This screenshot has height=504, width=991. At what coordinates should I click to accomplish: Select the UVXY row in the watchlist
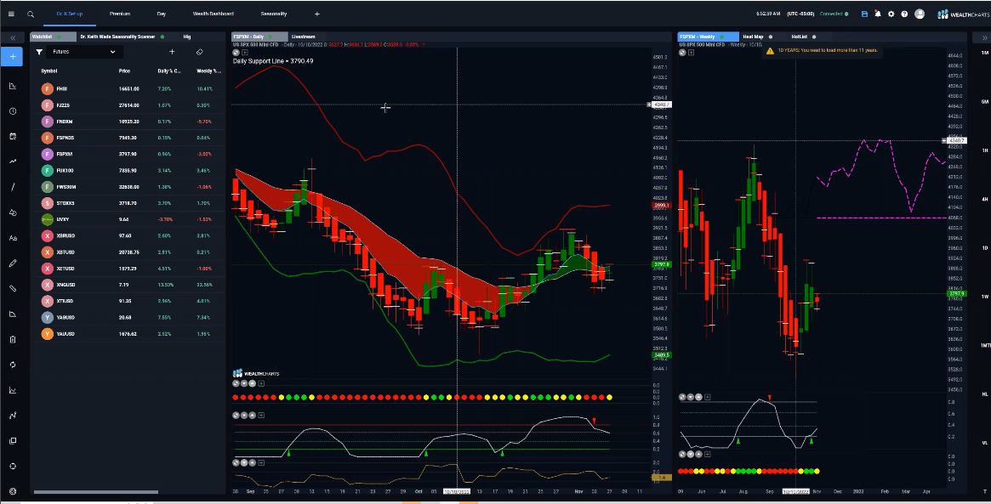tap(128, 220)
